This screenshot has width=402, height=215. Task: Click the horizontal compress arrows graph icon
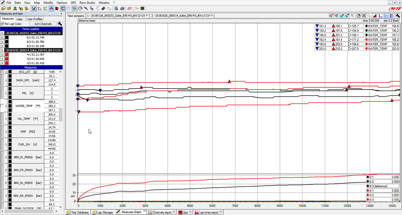pyautogui.click(x=364, y=16)
